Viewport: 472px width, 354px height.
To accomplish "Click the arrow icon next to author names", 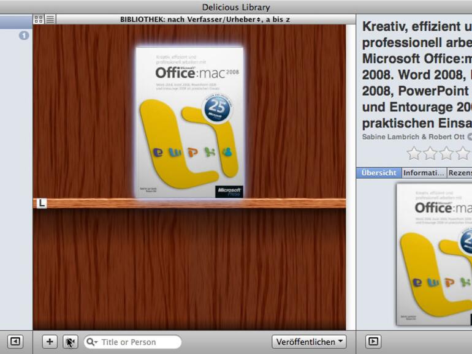I will pos(470,137).
